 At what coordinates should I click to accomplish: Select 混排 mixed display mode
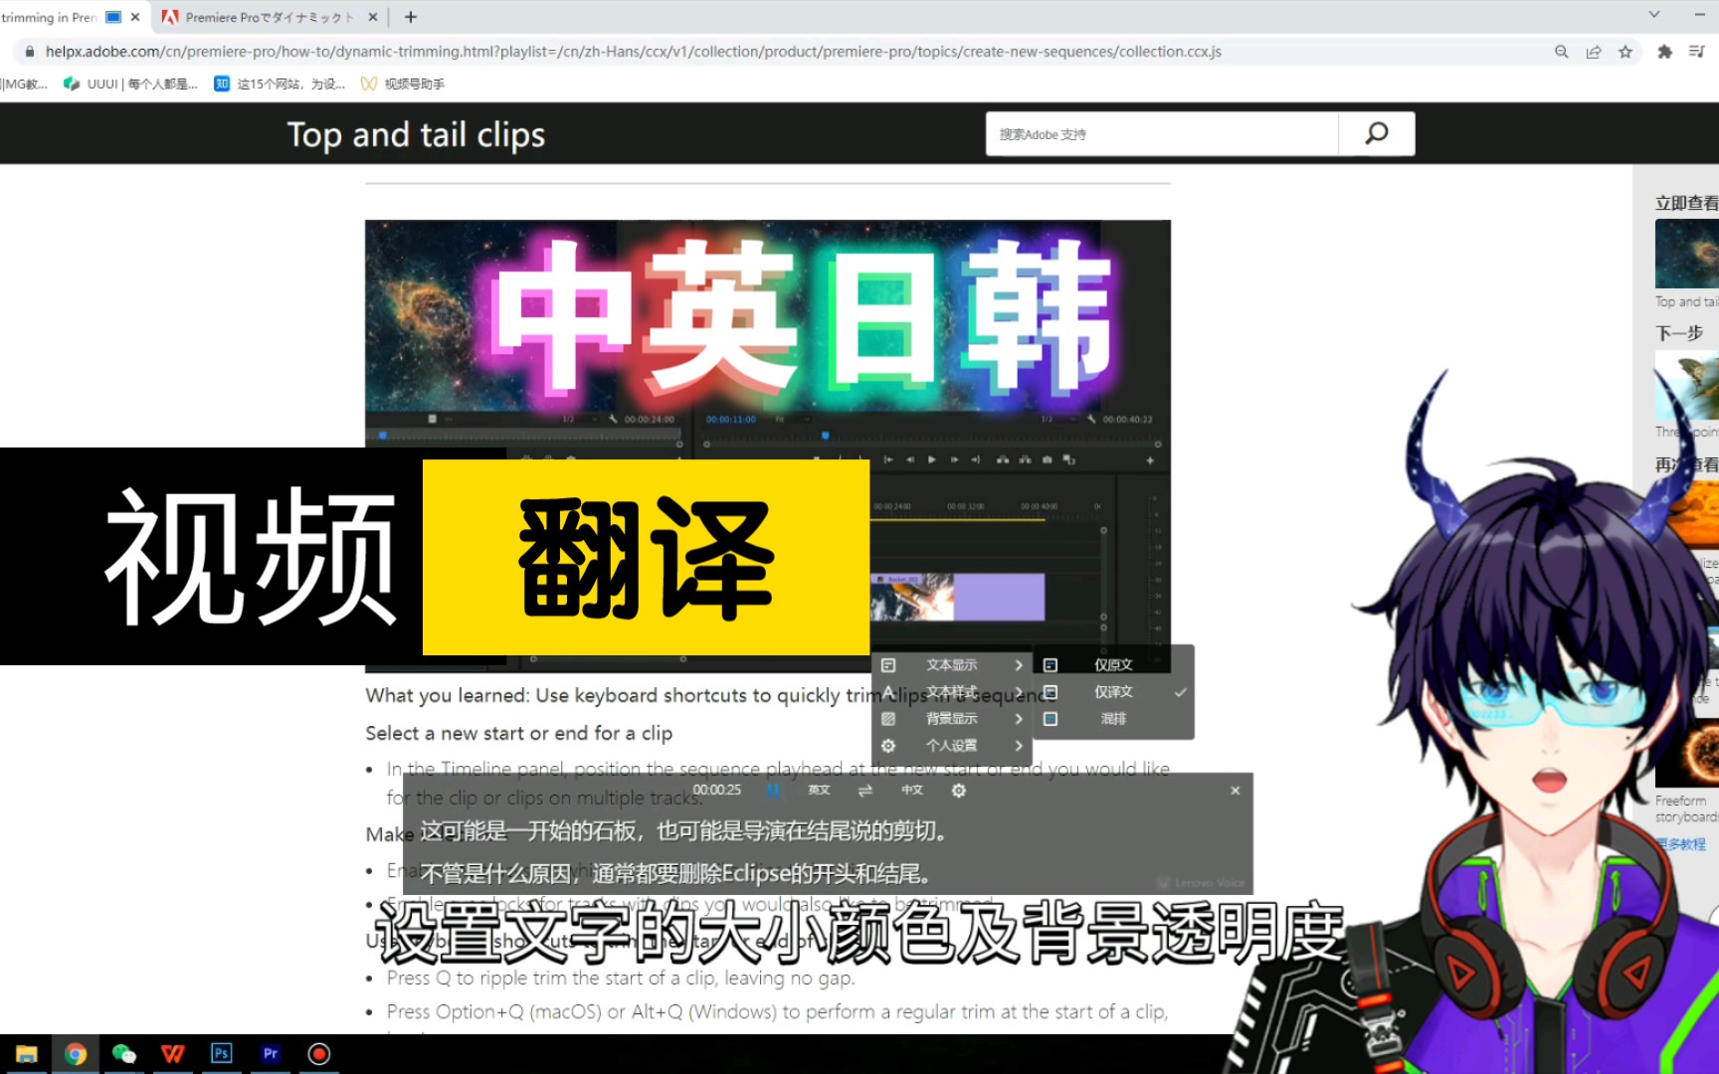pos(1113,719)
